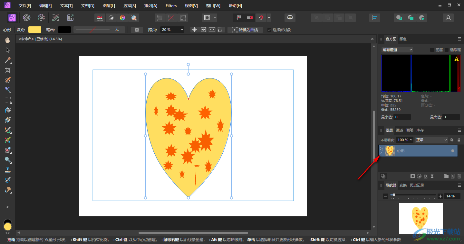Viewport: 464px width, 244px height.
Task: Switch to the 历史记录 tab
Action: click(417, 185)
